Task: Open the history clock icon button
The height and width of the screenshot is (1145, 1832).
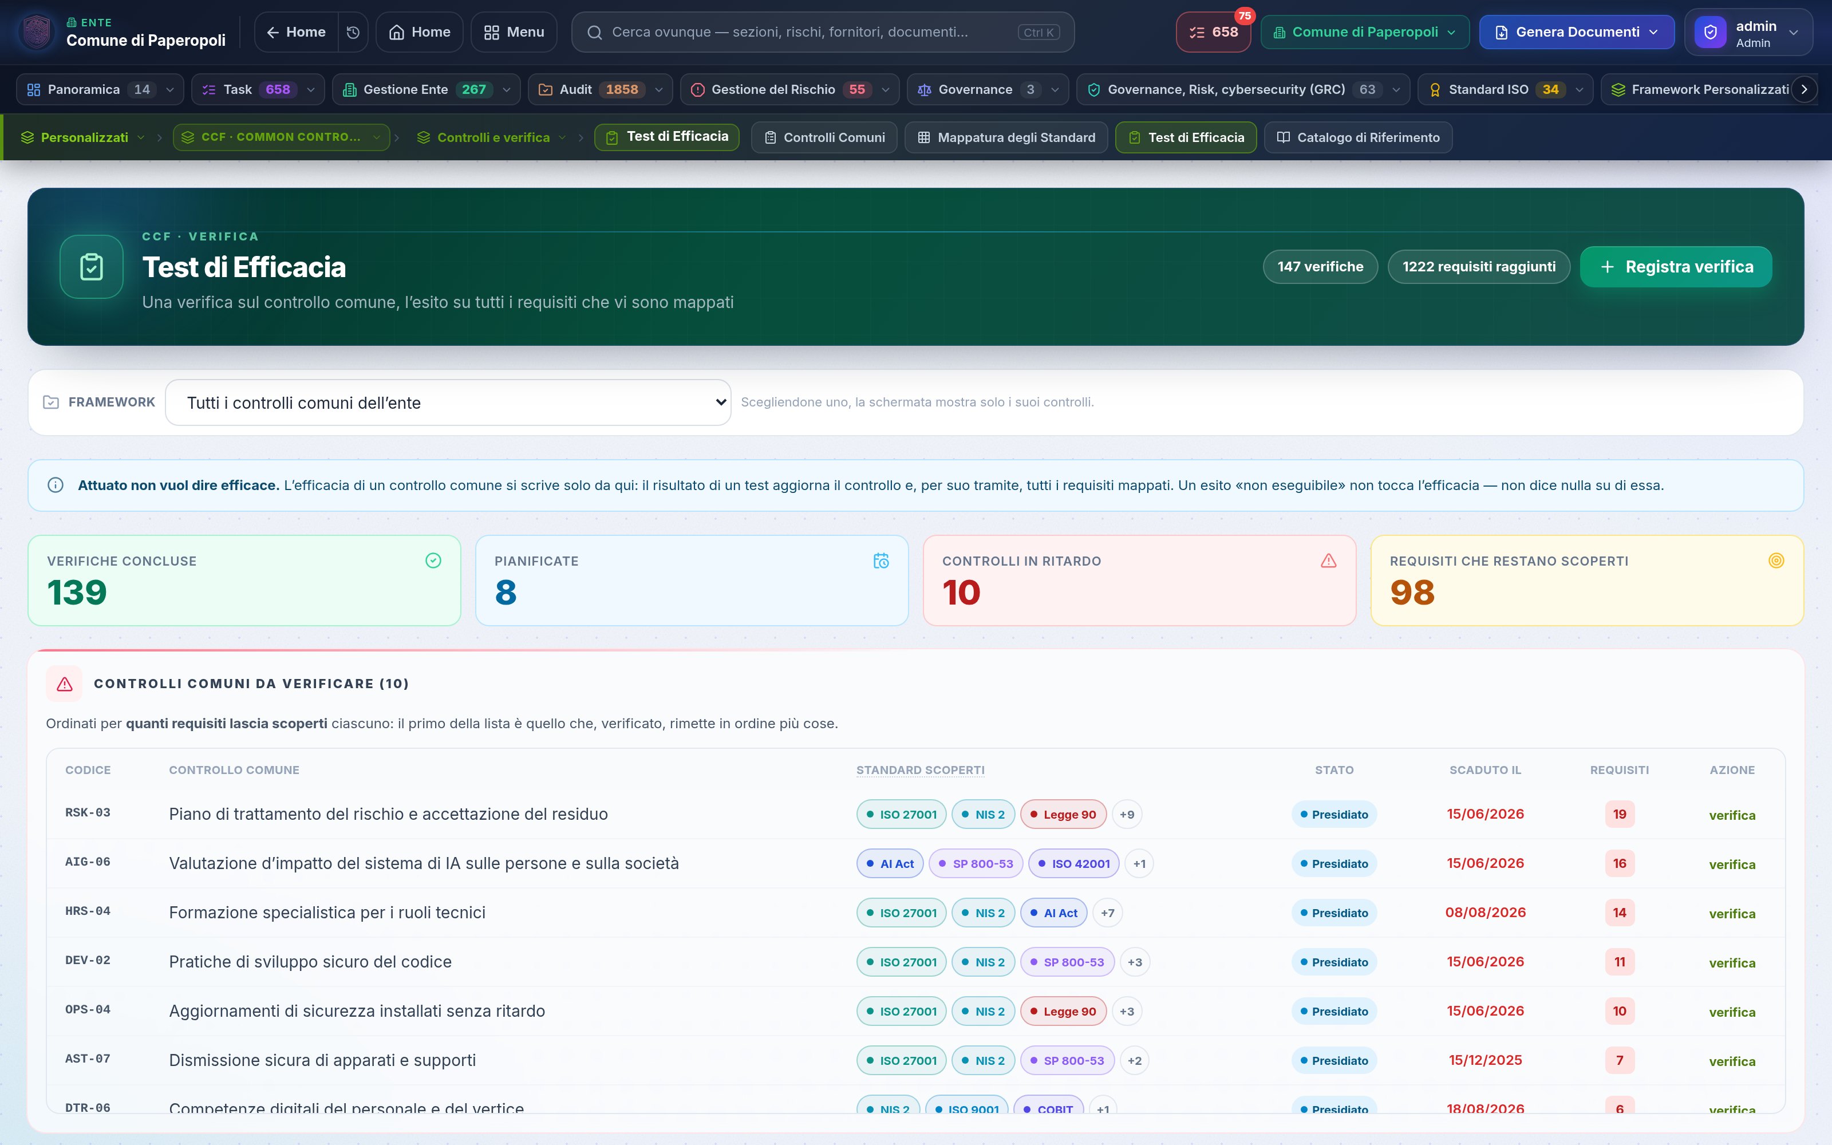Action: coord(353,32)
